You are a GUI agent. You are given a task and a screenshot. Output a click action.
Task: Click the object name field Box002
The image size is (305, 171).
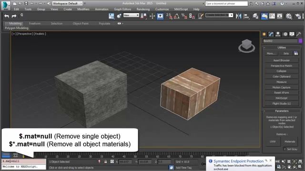(280, 41)
